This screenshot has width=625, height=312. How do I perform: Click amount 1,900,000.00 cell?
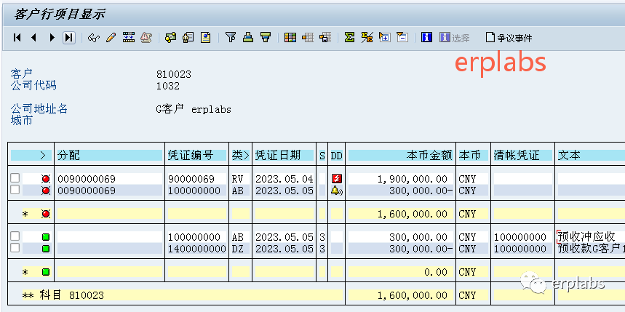pyautogui.click(x=401, y=179)
